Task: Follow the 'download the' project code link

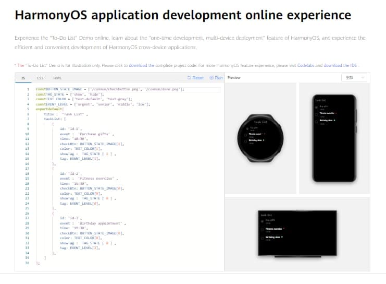Action: [x=142, y=65]
